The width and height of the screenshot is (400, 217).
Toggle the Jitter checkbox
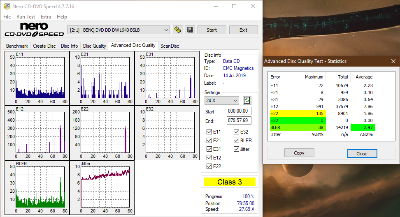click(236, 149)
